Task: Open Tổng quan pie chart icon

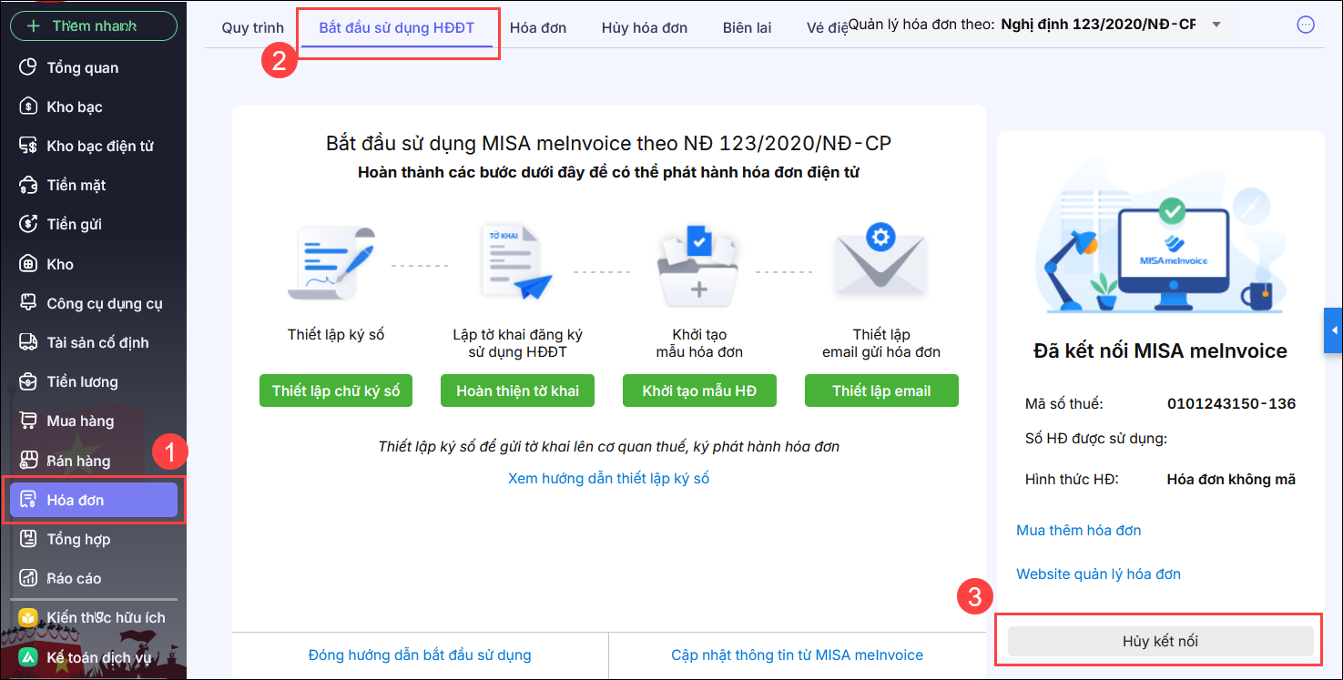Action: (x=29, y=67)
